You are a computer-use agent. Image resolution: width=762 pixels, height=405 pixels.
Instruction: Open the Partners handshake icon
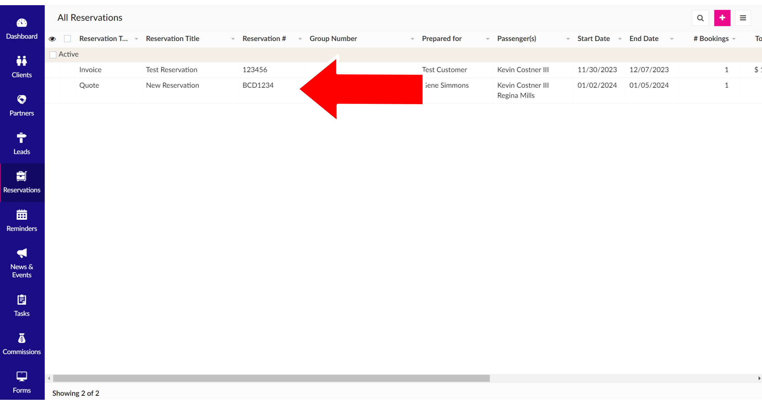(22, 100)
